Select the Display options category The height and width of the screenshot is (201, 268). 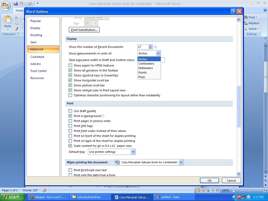click(43, 28)
